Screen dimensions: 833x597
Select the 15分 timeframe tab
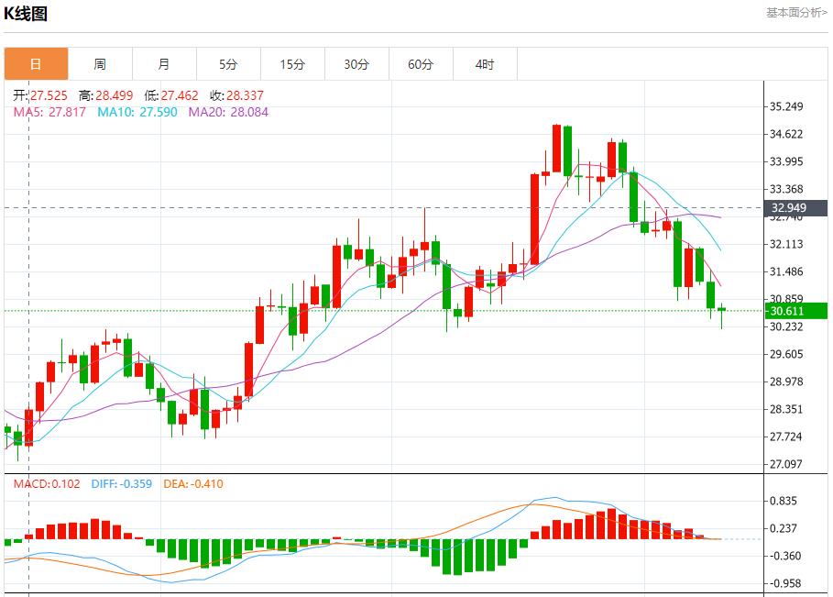coord(292,64)
